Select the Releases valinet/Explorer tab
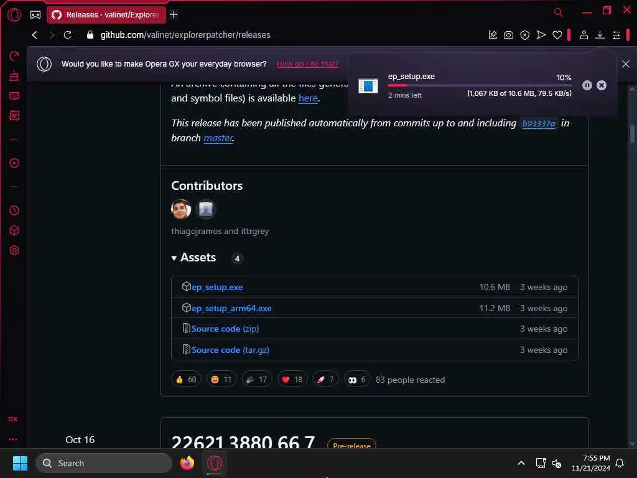637x478 pixels. tap(106, 15)
